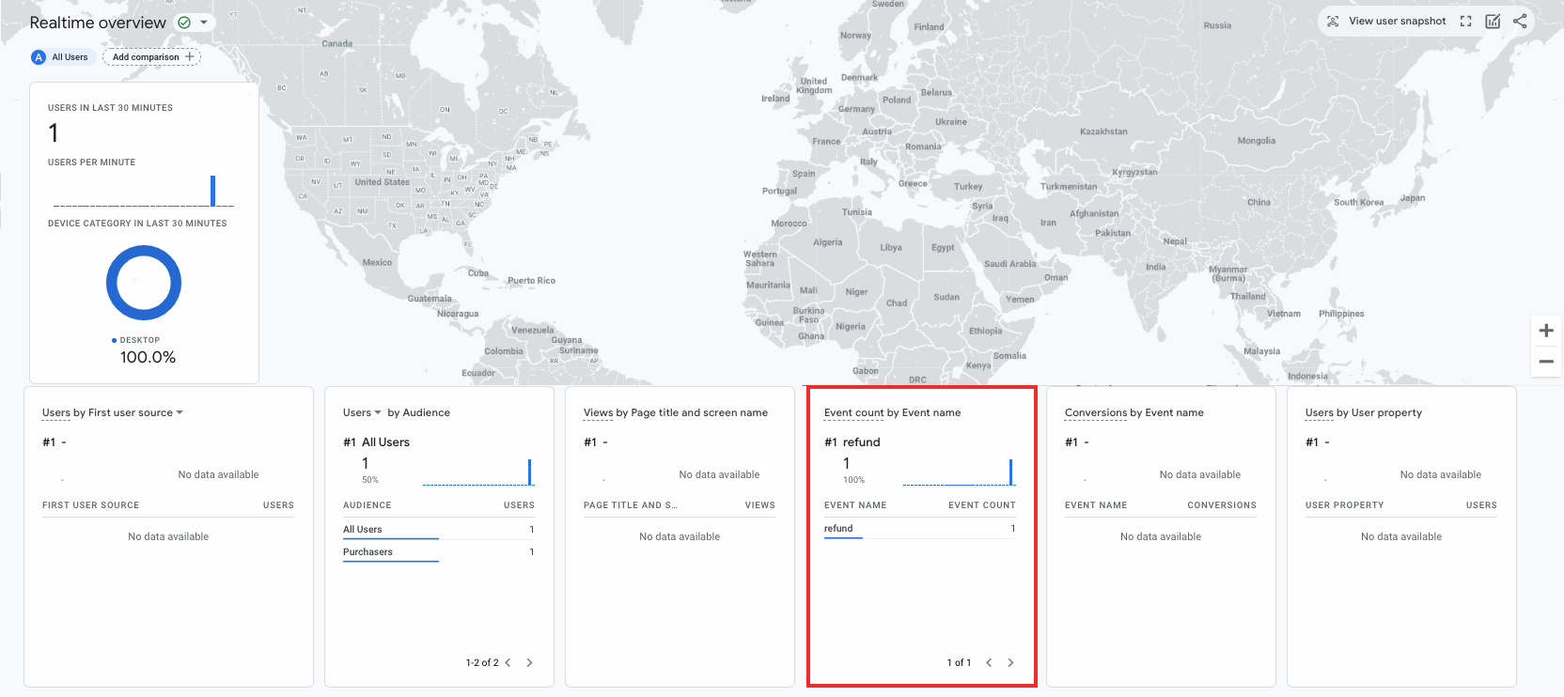Screen dimensions: 1564x697
Task: Click the fullscreen icon in the top toolbar
Action: tap(1465, 21)
